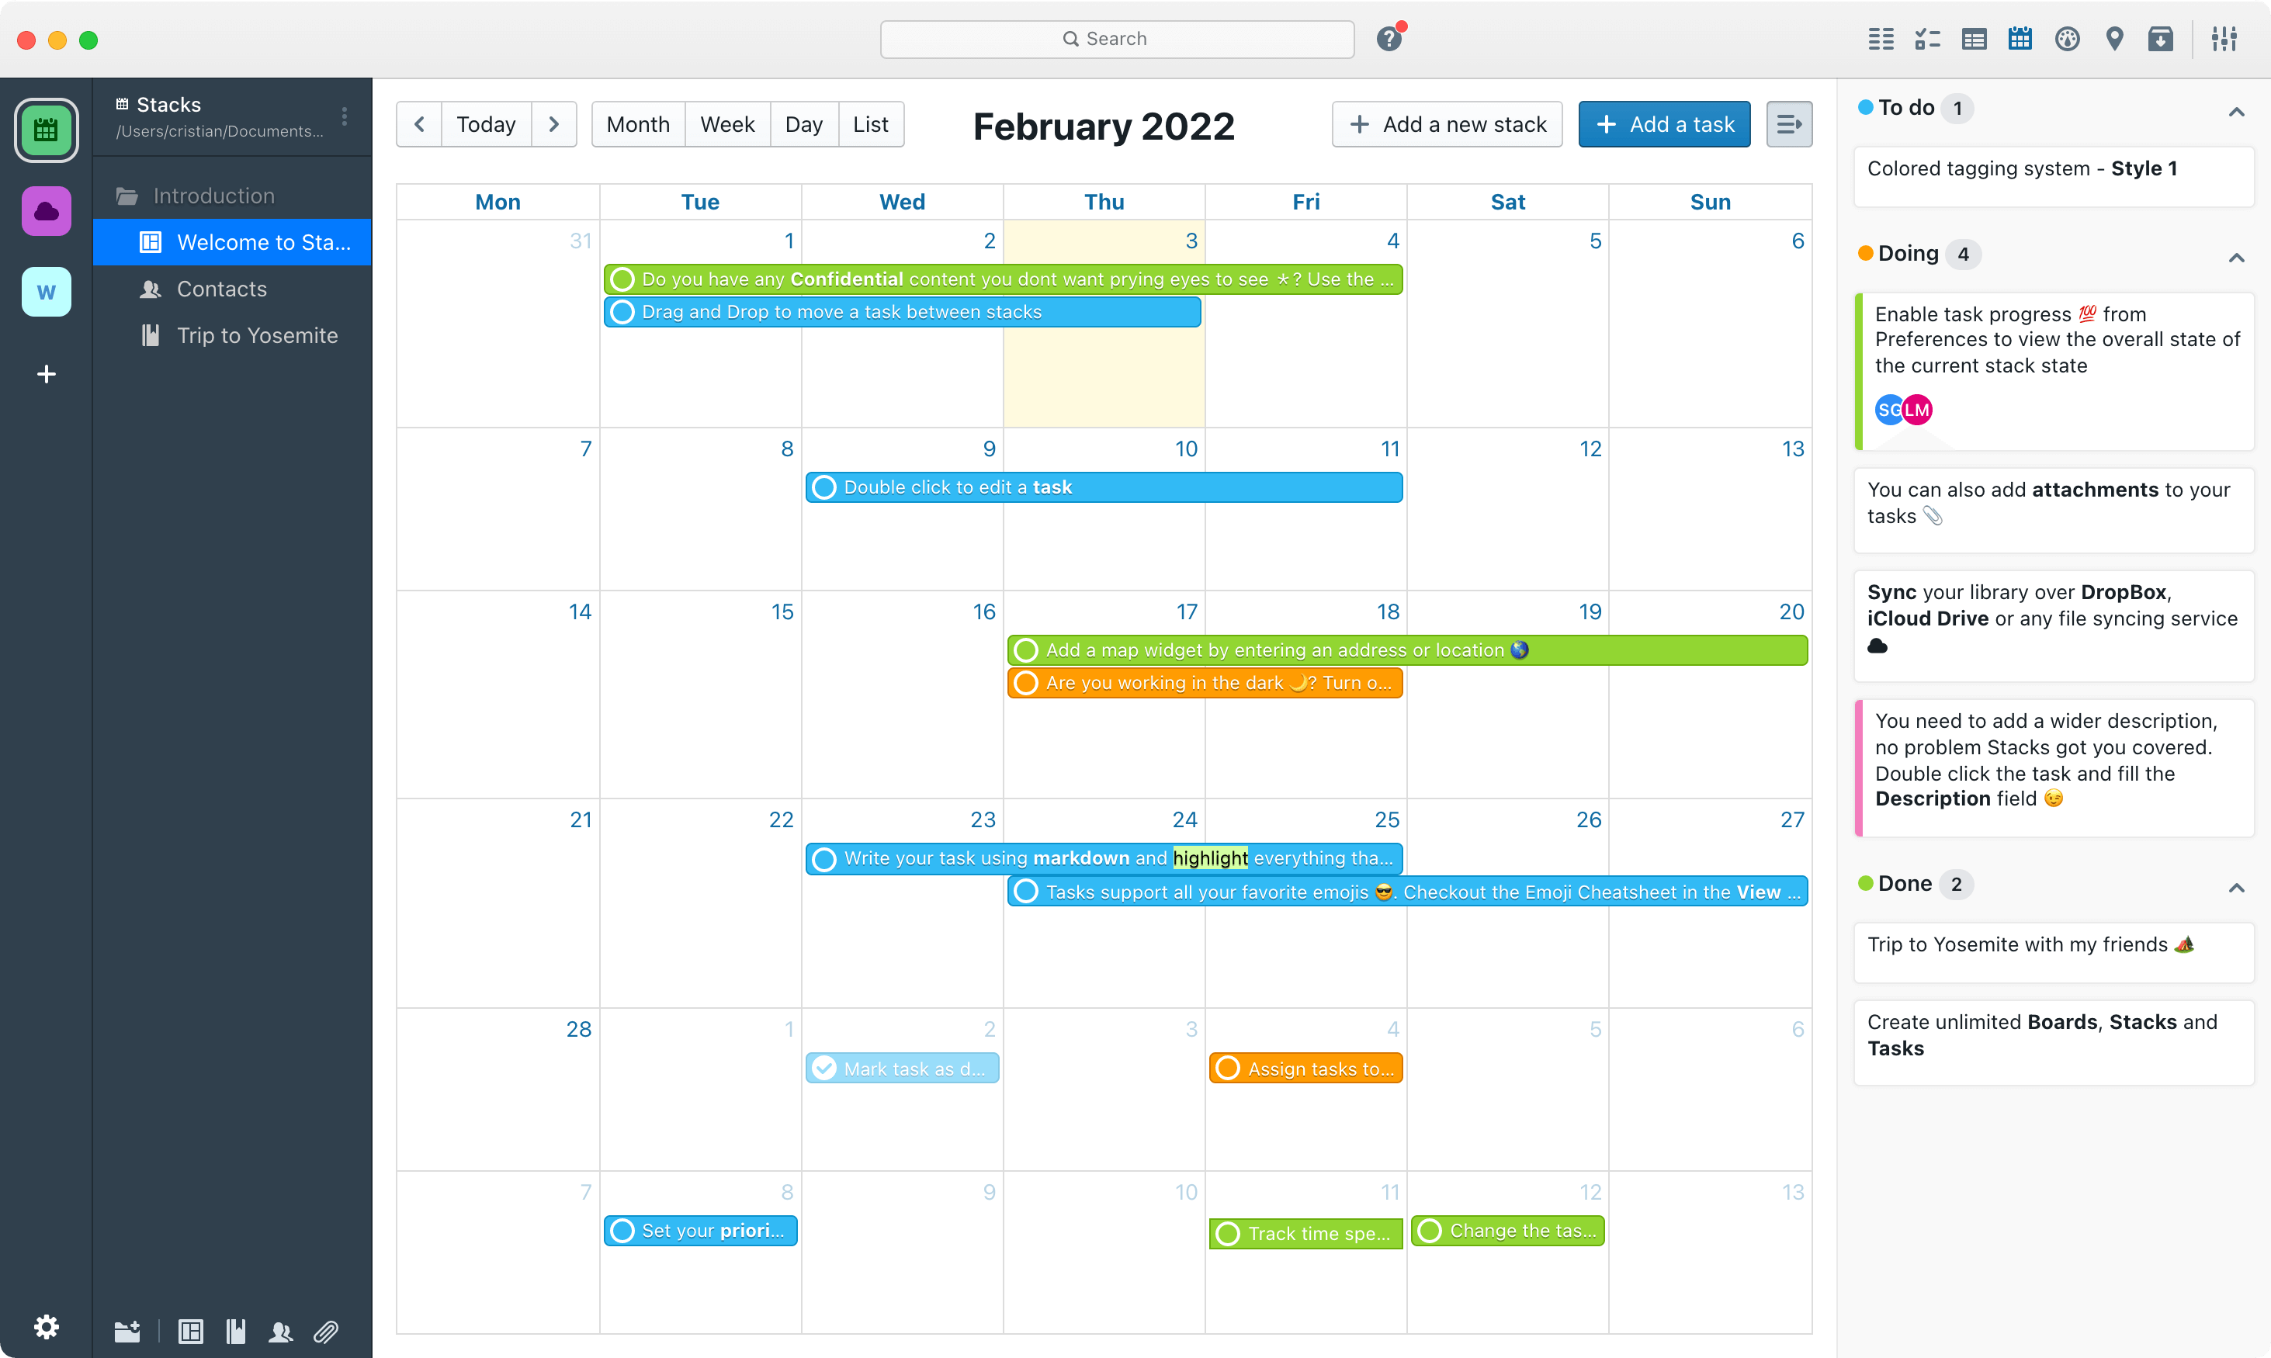This screenshot has width=2271, height=1358.
Task: Select the green calendar library icon
Action: (x=46, y=130)
